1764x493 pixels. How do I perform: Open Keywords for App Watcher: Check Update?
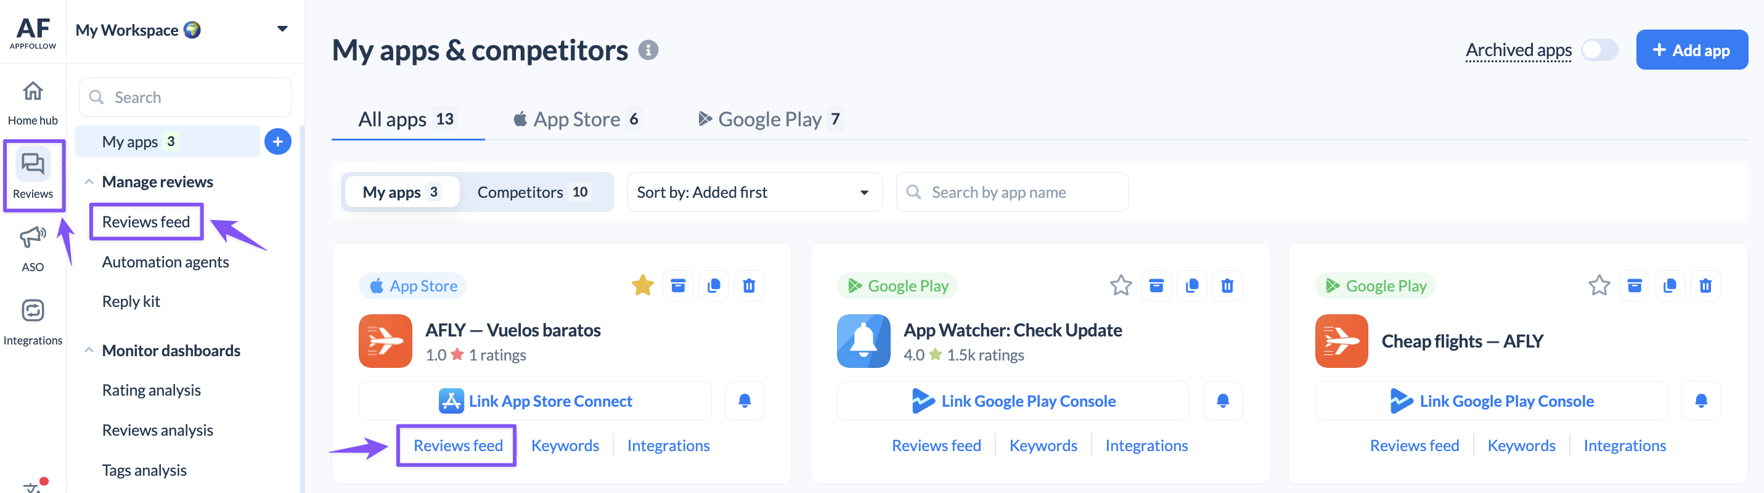pyautogui.click(x=1043, y=446)
